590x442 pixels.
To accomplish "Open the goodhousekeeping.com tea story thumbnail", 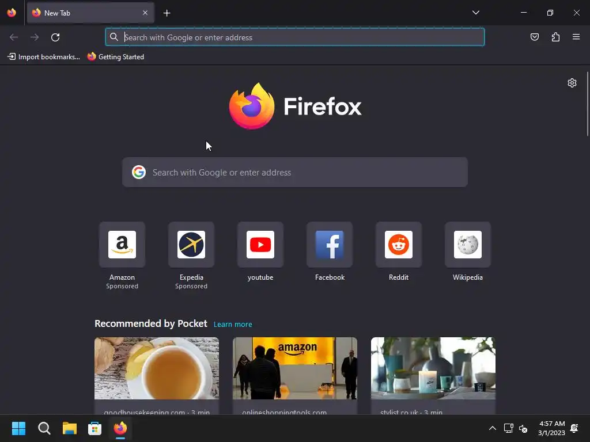I will click(157, 368).
